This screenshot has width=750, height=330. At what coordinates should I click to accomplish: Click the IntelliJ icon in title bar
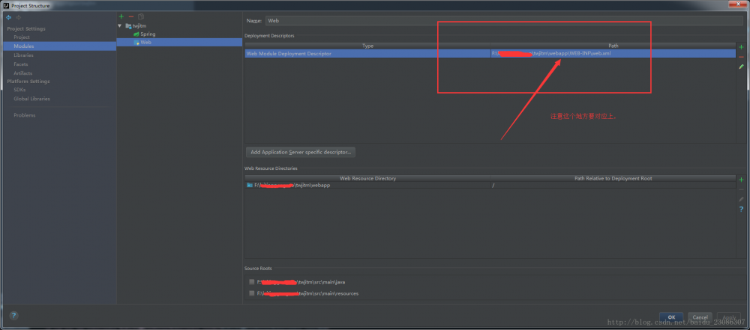pyautogui.click(x=6, y=5)
